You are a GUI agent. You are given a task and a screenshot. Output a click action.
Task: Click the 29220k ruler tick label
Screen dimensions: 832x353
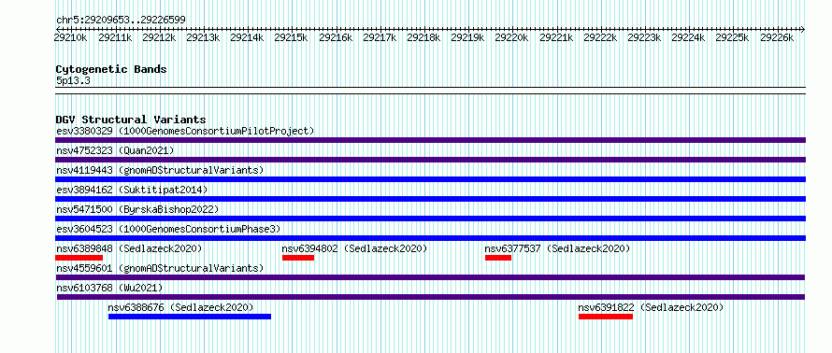pyautogui.click(x=512, y=37)
